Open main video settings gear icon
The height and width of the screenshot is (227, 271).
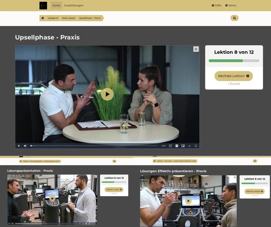tap(196, 49)
